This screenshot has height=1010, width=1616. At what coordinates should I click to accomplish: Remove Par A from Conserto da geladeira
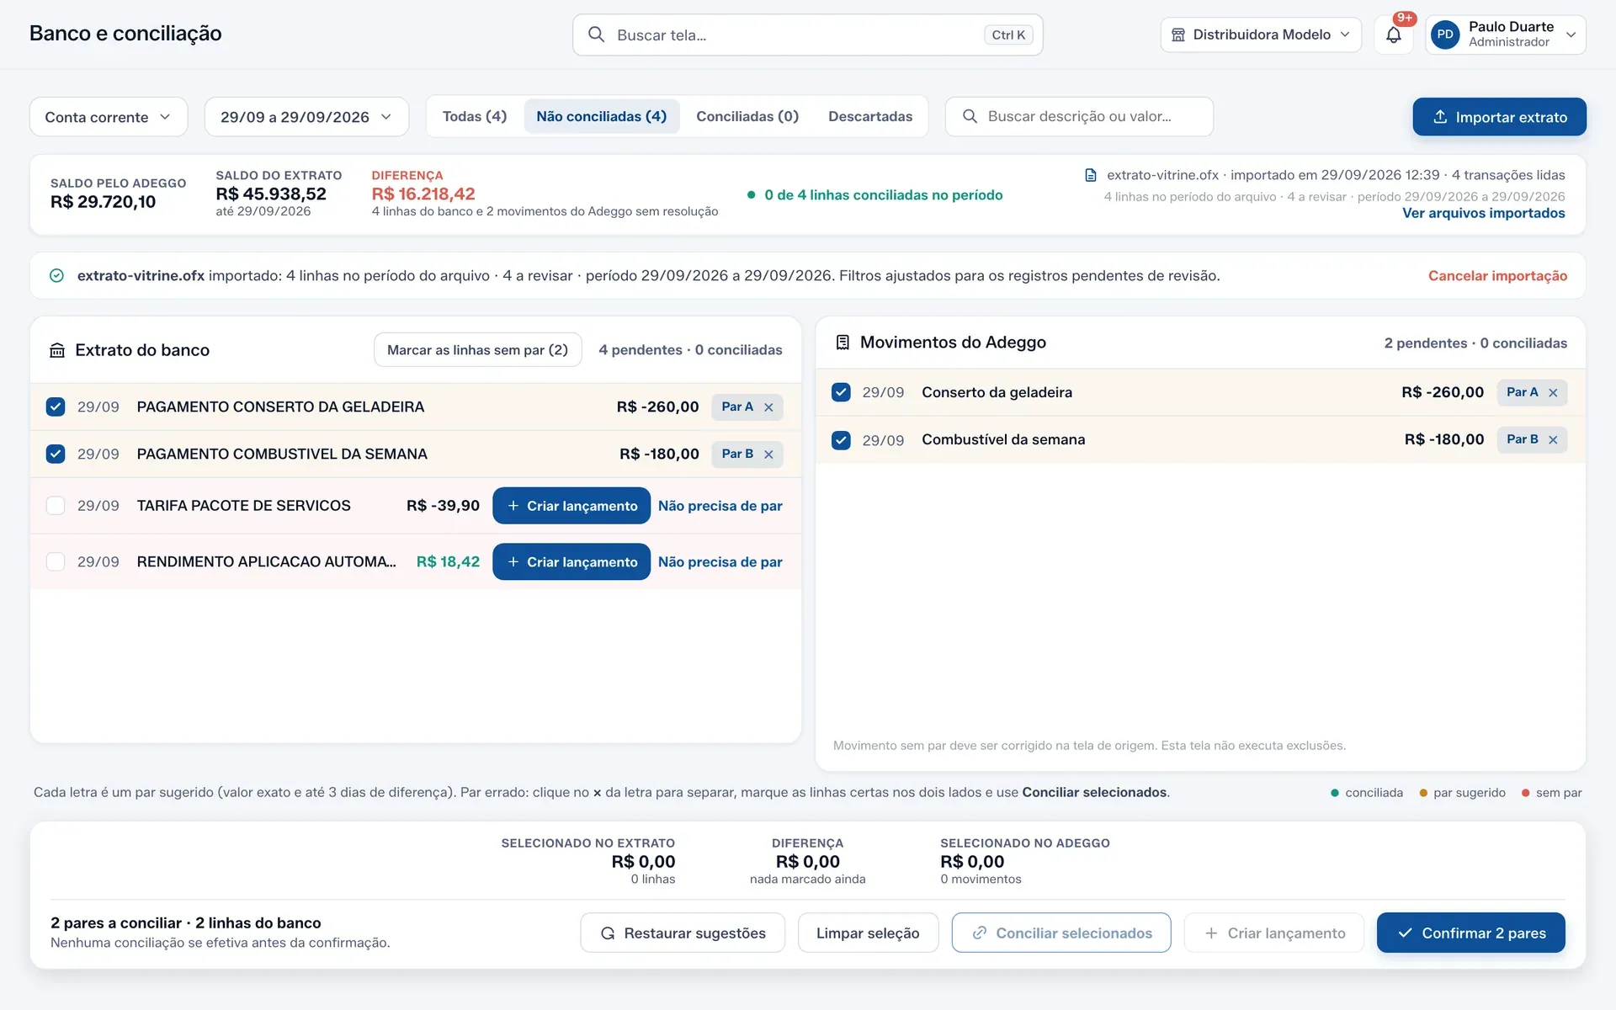click(x=1553, y=393)
